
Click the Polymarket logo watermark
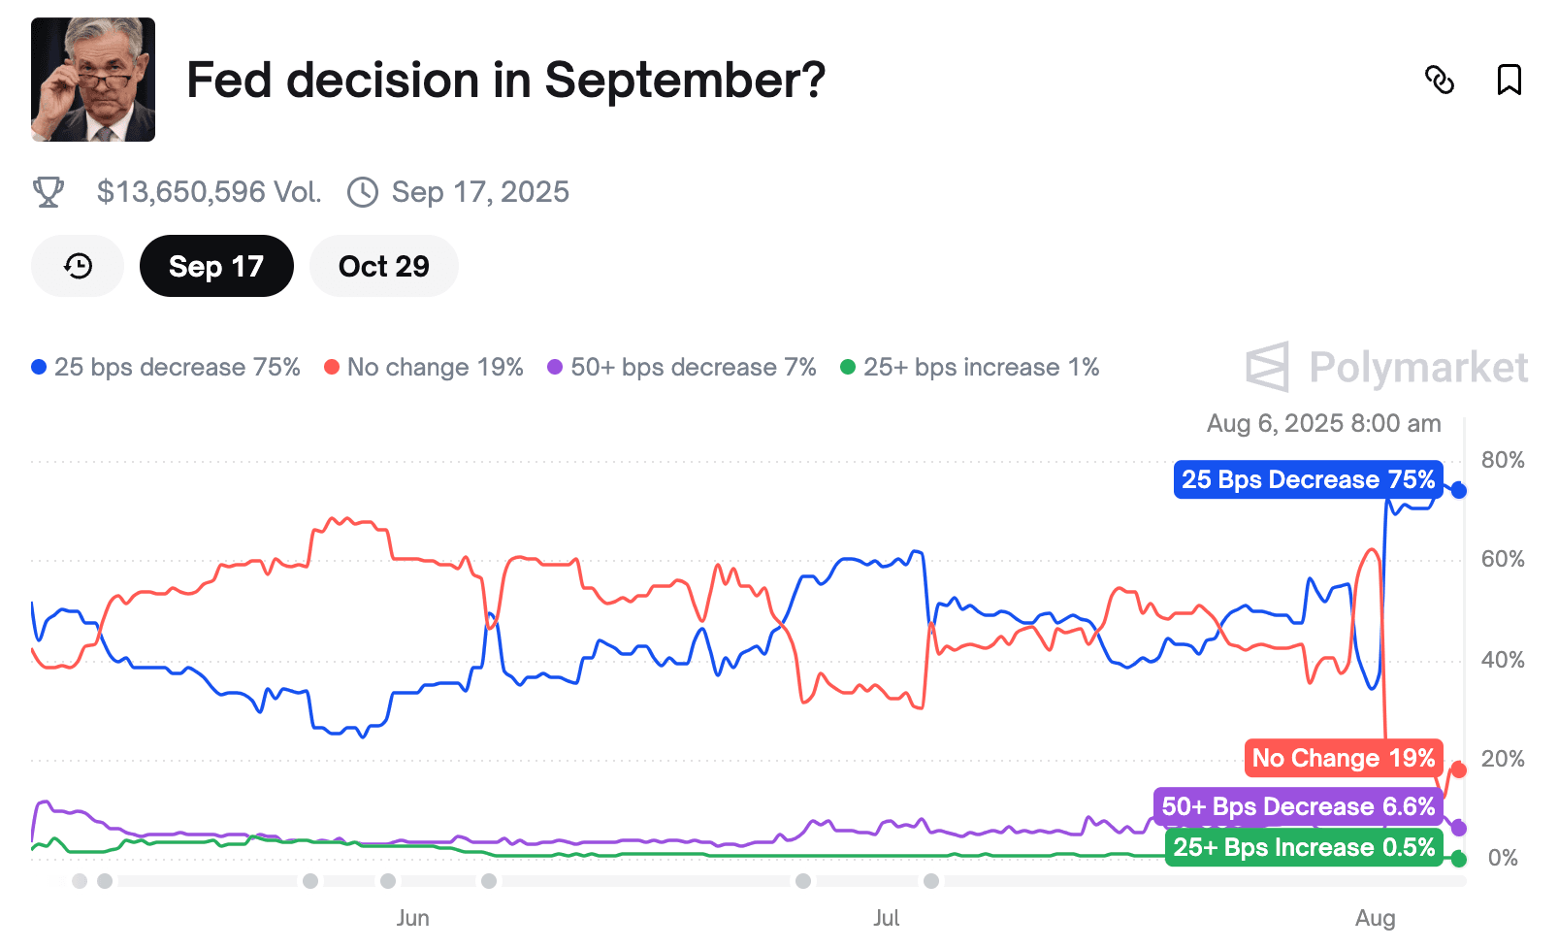(1387, 367)
